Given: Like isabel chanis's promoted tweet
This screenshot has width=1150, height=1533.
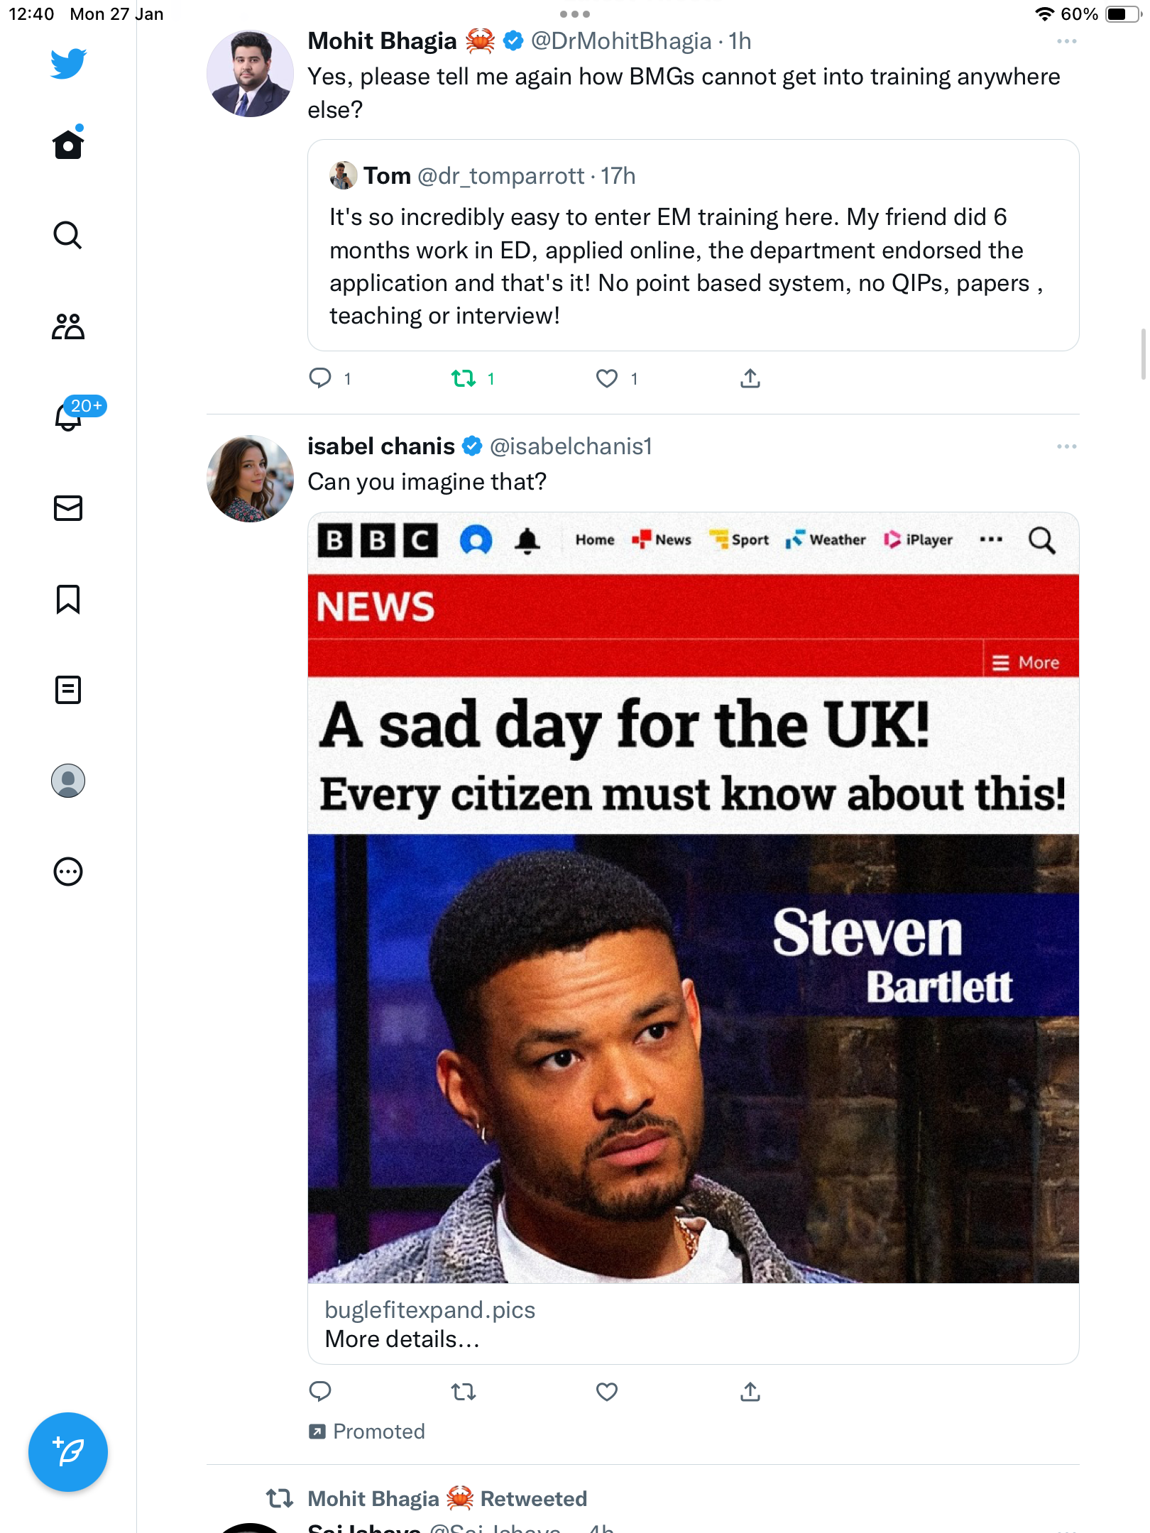Looking at the screenshot, I should point(607,1392).
